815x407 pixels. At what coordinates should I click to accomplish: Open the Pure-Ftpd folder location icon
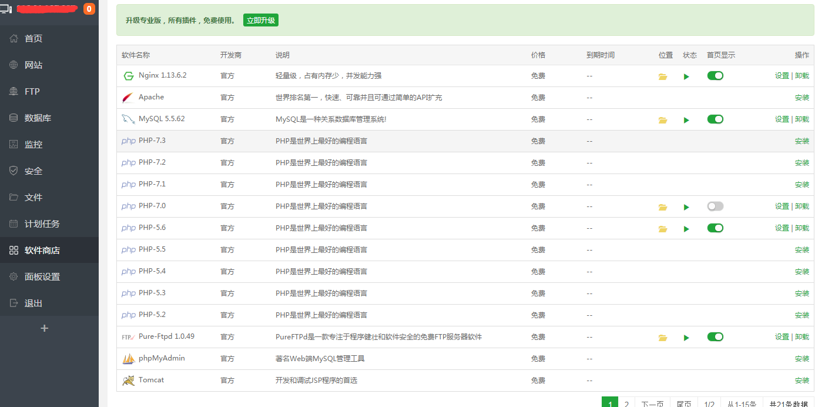(663, 338)
